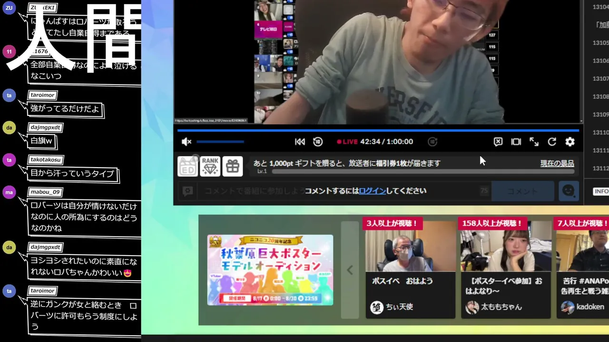The width and height of the screenshot is (609, 342).
Task: Click ちぃ天使 avatar icon
Action: click(377, 307)
